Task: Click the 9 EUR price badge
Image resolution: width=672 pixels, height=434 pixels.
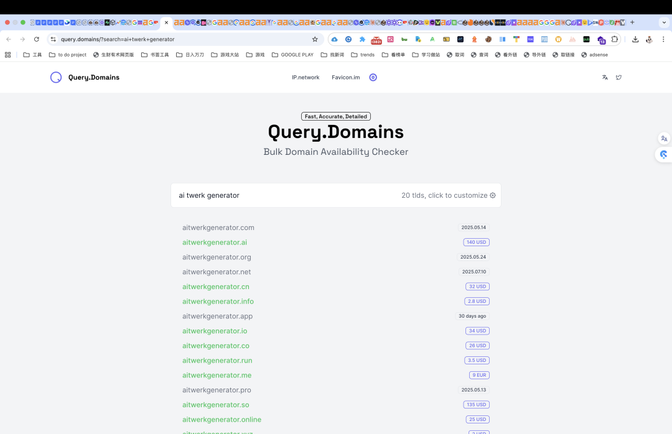Action: point(479,376)
